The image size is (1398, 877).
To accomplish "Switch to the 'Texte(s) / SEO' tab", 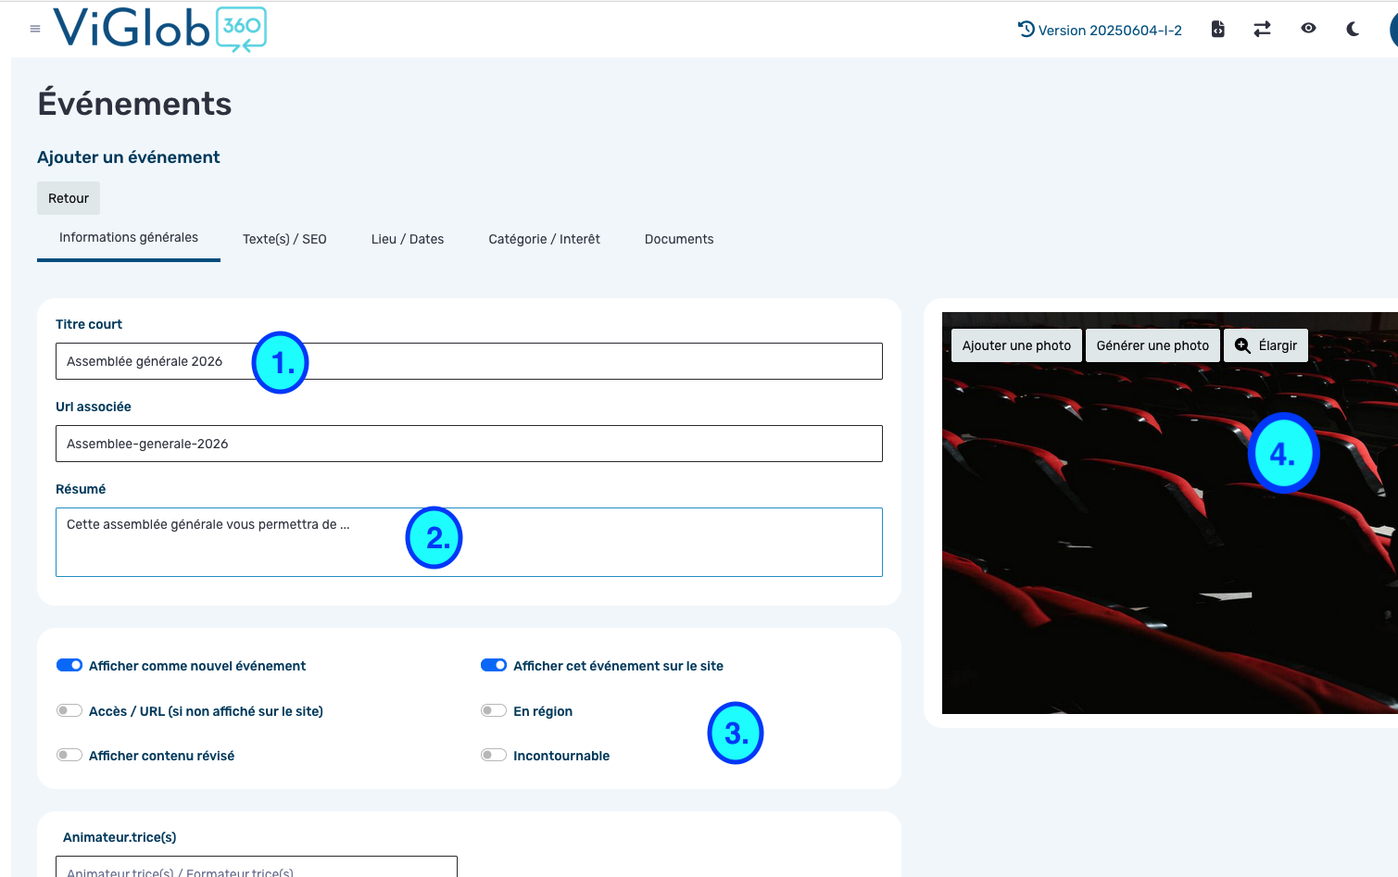I will [x=284, y=239].
